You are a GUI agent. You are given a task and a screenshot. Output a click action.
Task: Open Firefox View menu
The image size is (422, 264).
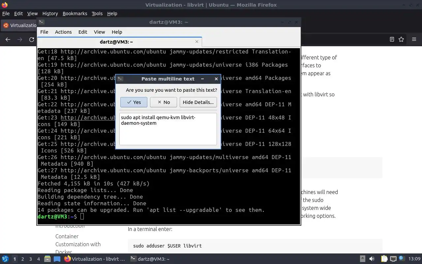pyautogui.click(x=32, y=14)
